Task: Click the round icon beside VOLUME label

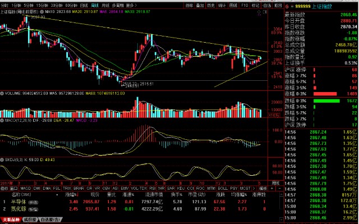Action: [x=2, y=93]
